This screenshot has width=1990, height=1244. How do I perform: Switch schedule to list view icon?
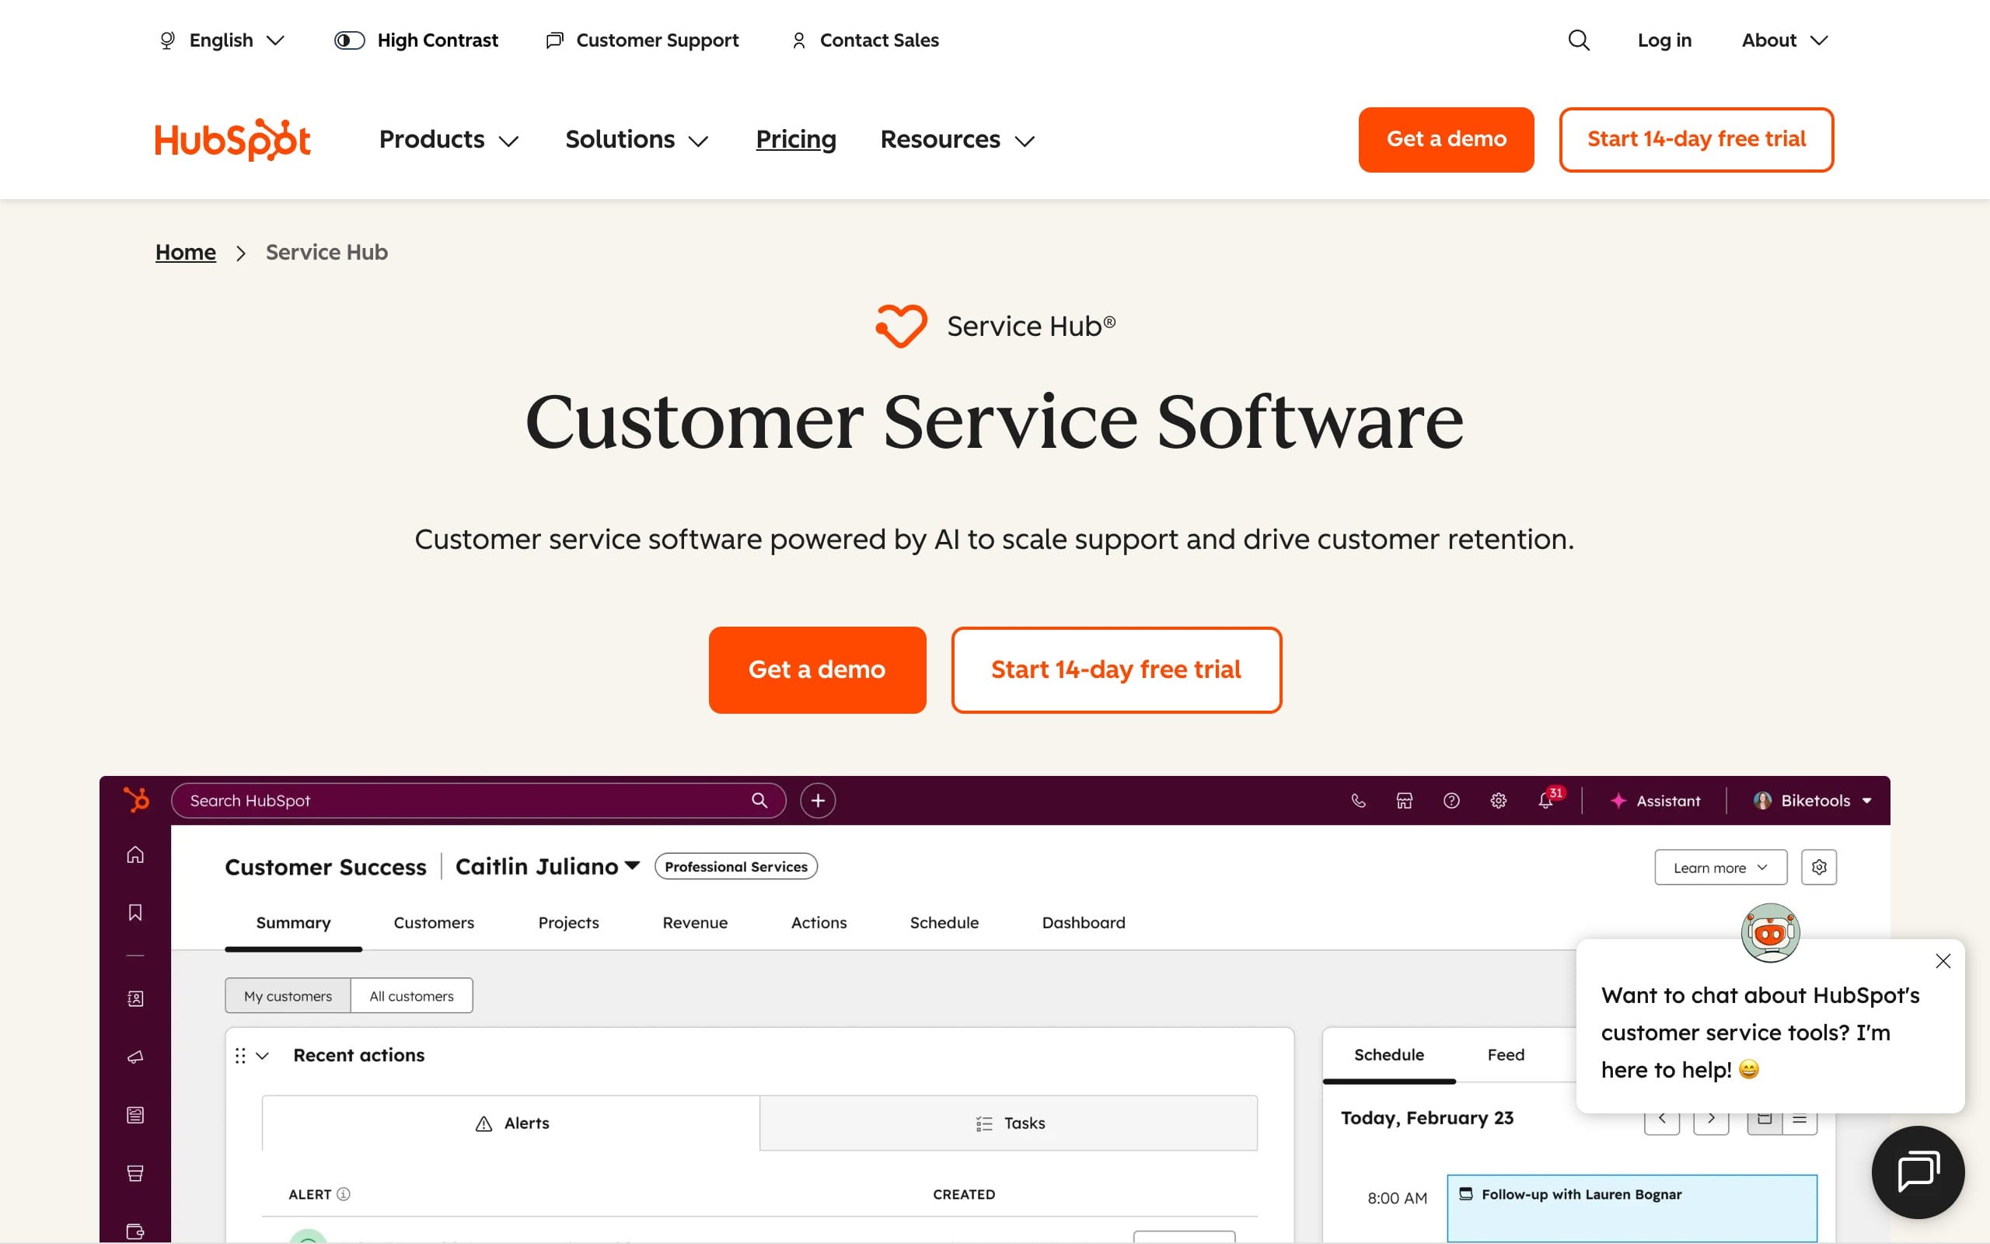[x=1800, y=1119]
